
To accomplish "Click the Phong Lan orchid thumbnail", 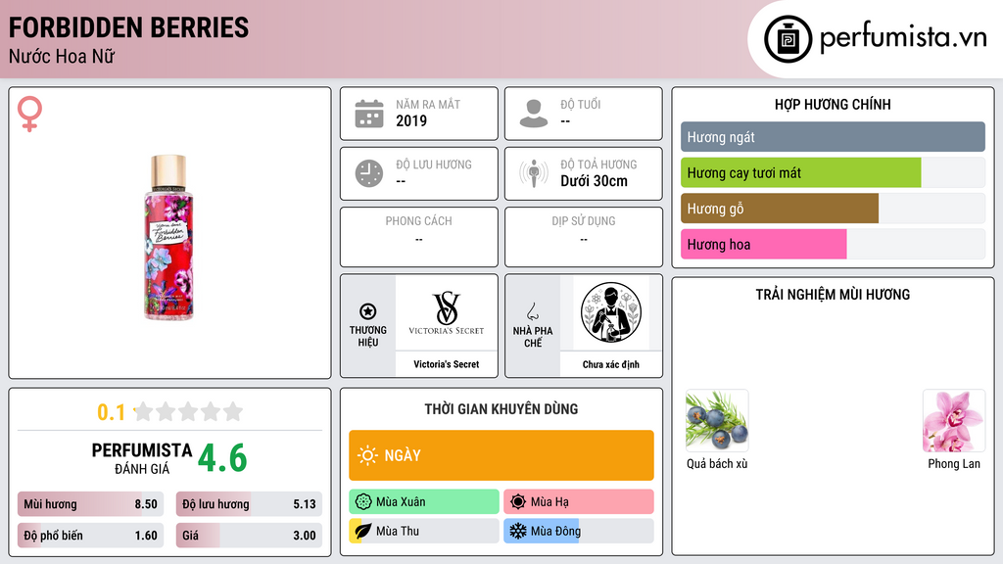I will coord(954,421).
